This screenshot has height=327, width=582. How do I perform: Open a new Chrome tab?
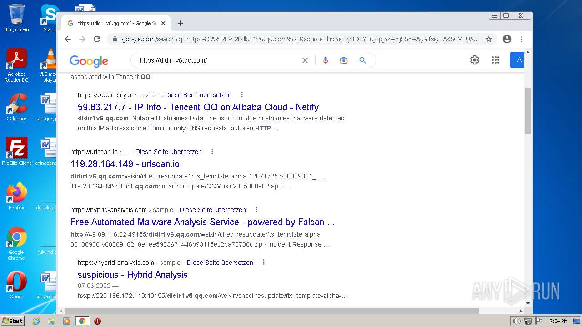click(181, 23)
